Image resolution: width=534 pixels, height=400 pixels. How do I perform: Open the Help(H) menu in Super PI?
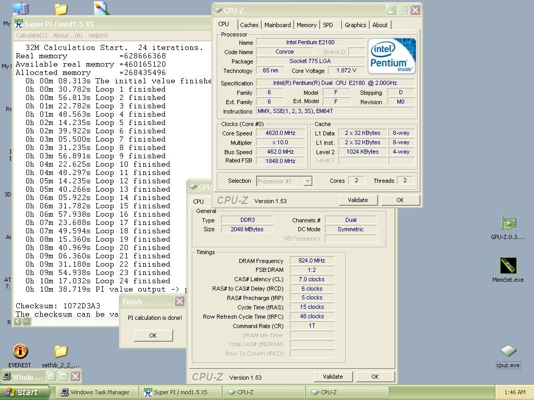(98, 35)
